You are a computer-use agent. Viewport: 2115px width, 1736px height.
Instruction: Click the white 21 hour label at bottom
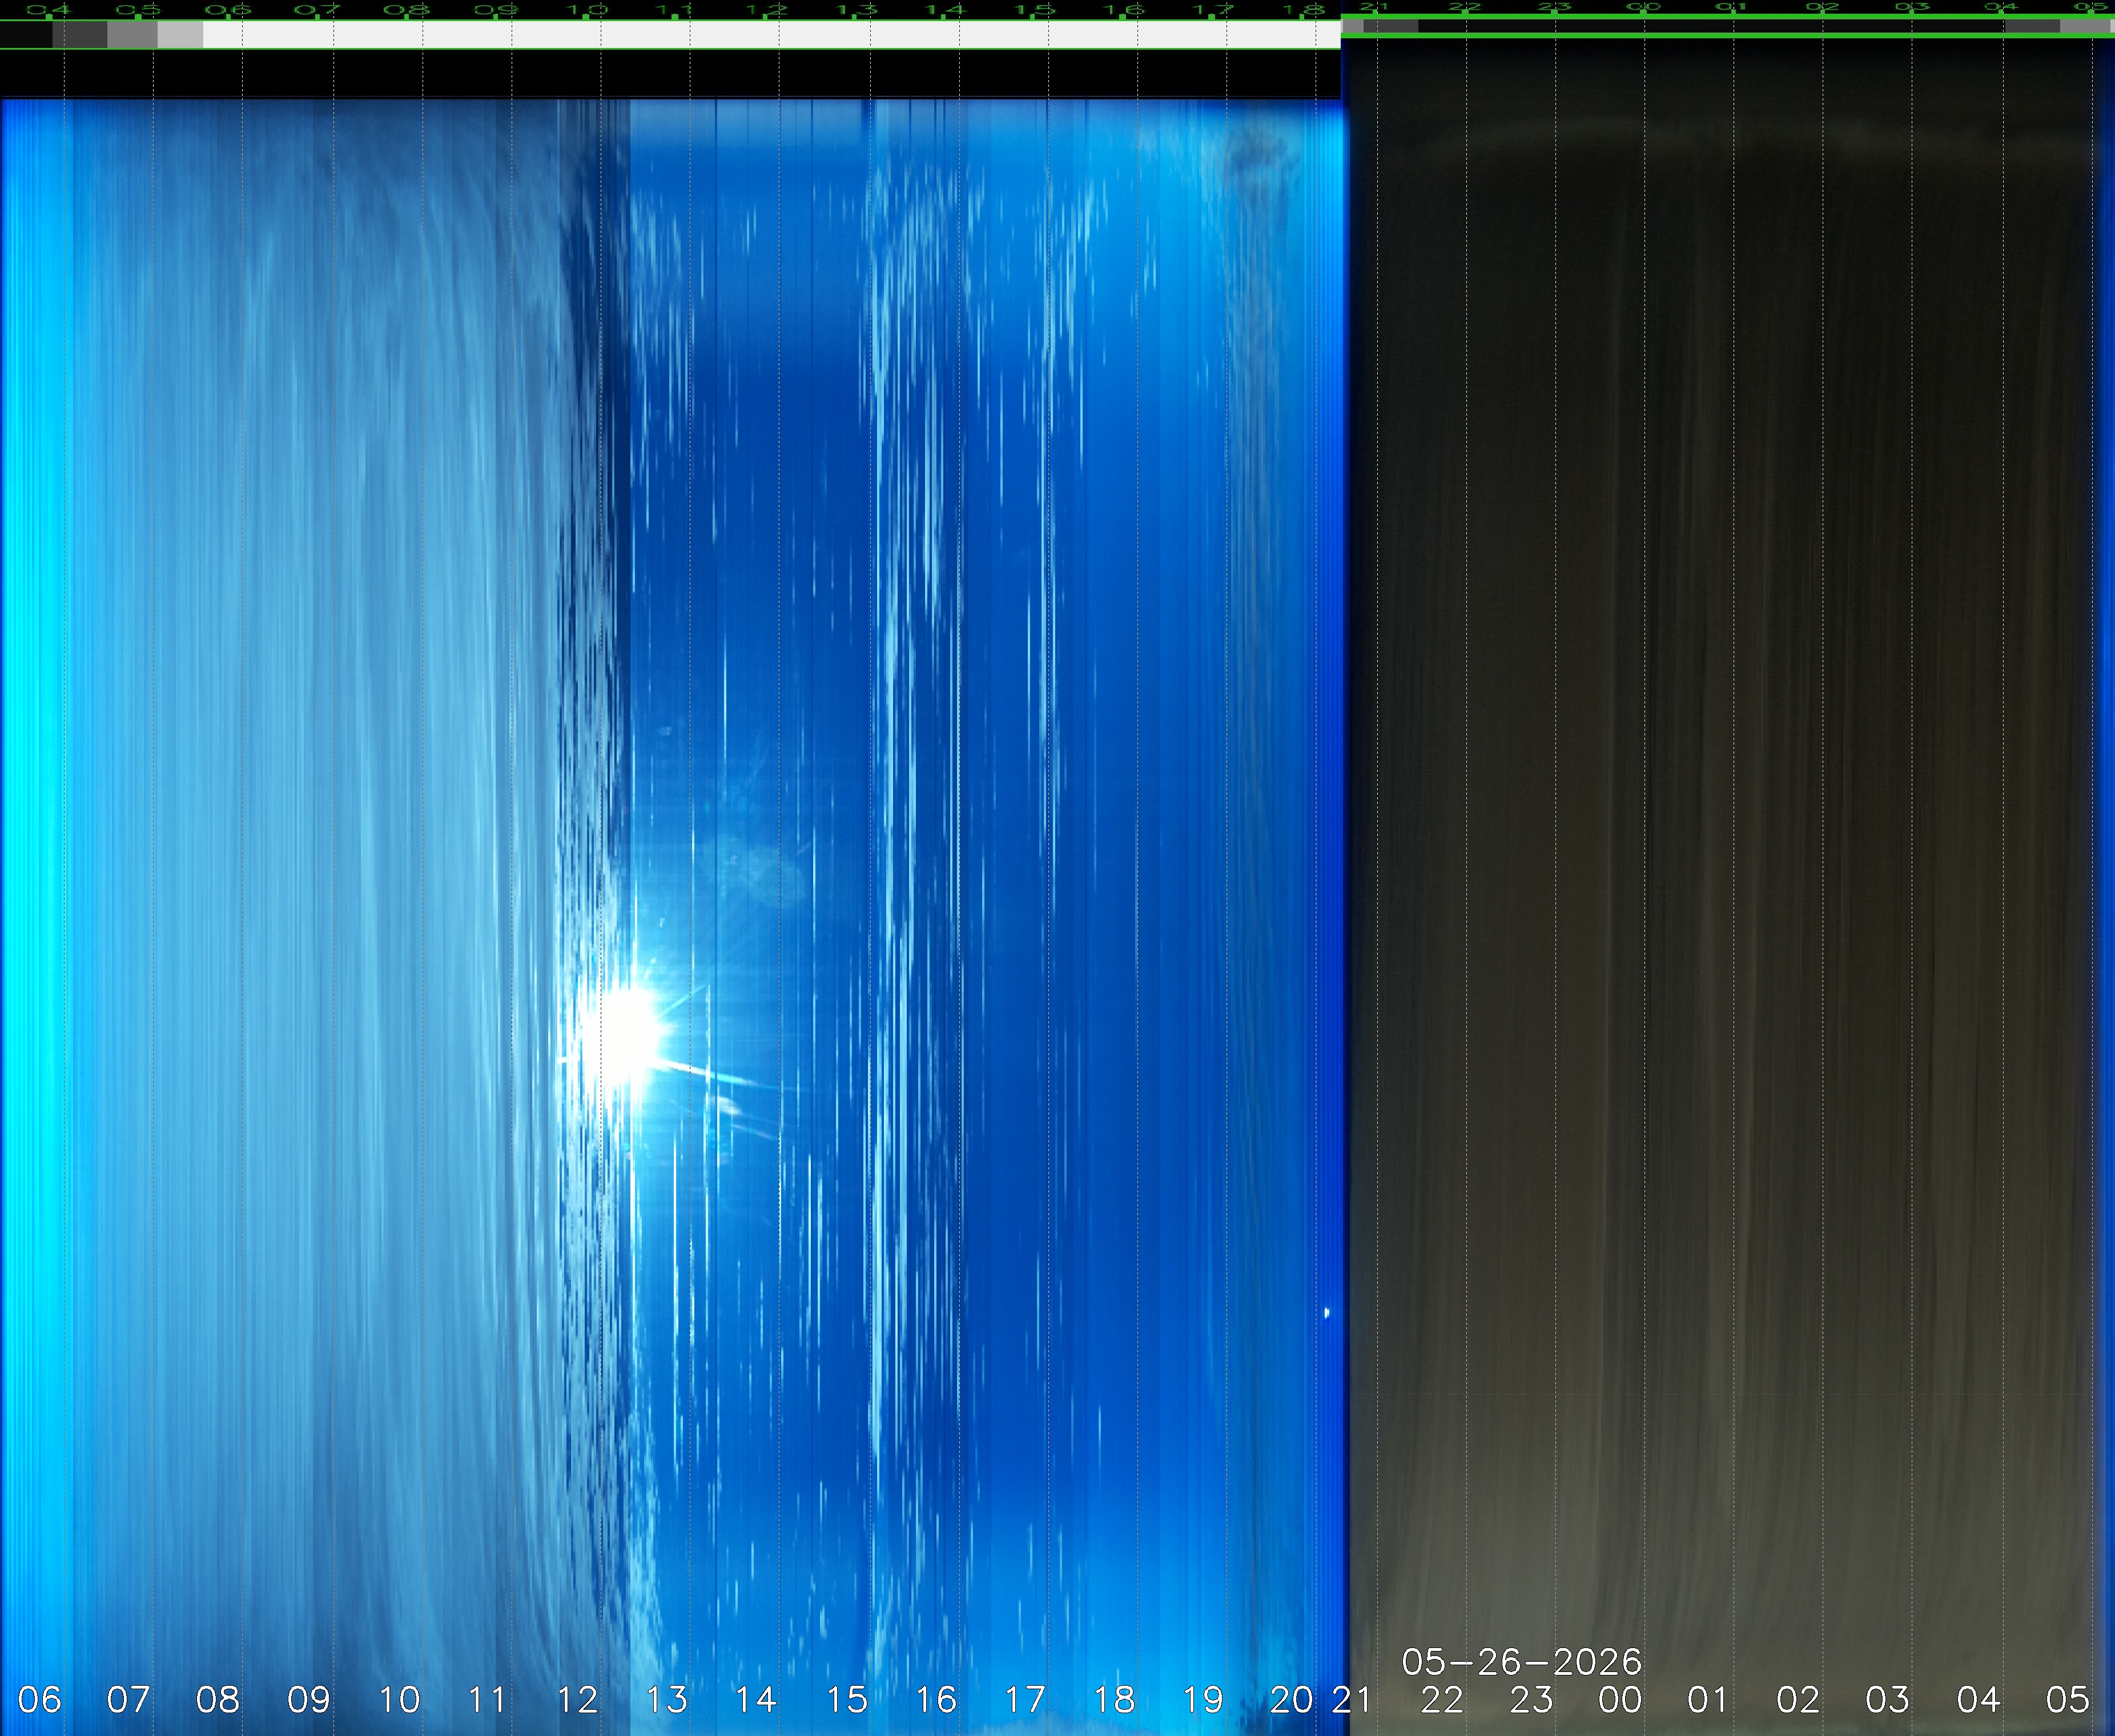pyautogui.click(x=1351, y=1699)
